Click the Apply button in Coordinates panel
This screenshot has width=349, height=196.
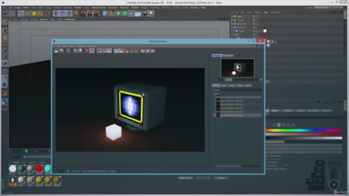pyautogui.click(x=221, y=178)
